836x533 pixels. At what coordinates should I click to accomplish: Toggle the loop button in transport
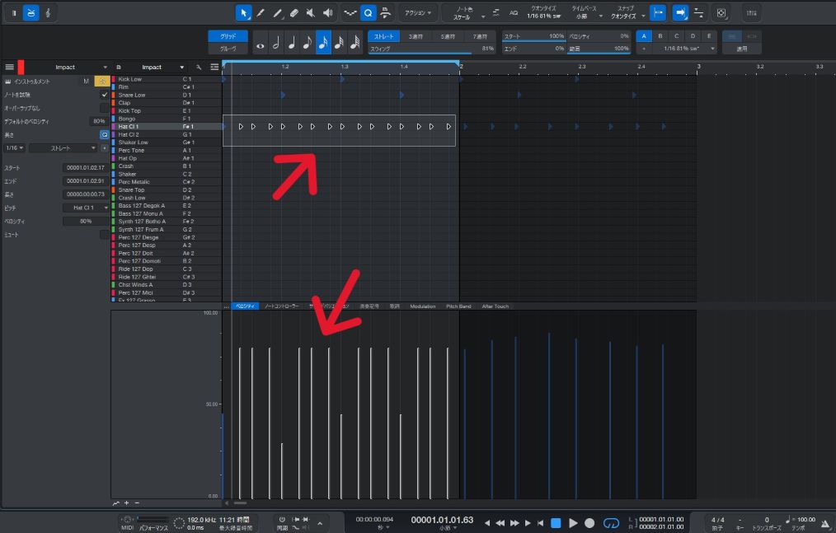(x=611, y=523)
